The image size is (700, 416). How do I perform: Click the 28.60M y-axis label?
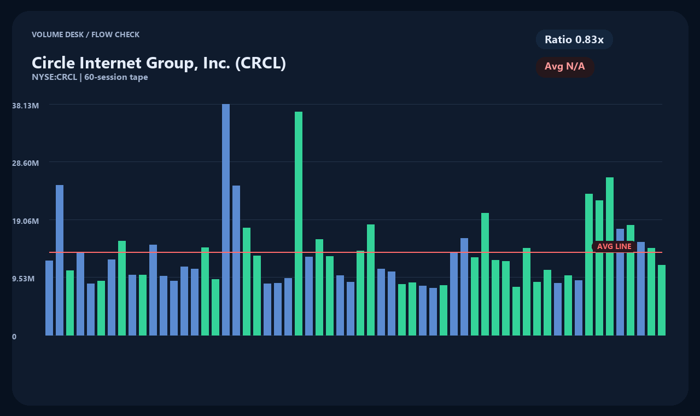[26, 163]
